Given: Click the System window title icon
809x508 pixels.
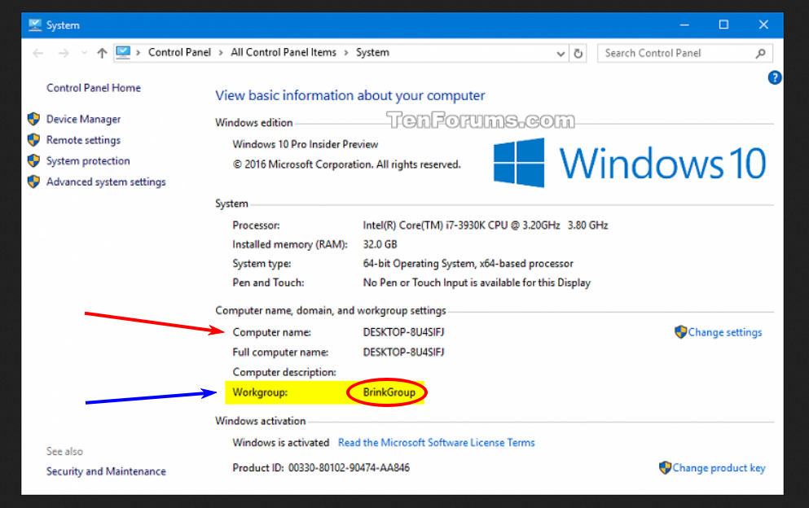Looking at the screenshot, I should click(35, 24).
